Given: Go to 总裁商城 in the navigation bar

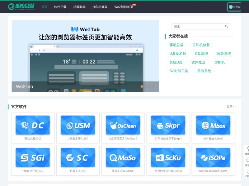Looking at the screenshot, I should coord(79,7).
